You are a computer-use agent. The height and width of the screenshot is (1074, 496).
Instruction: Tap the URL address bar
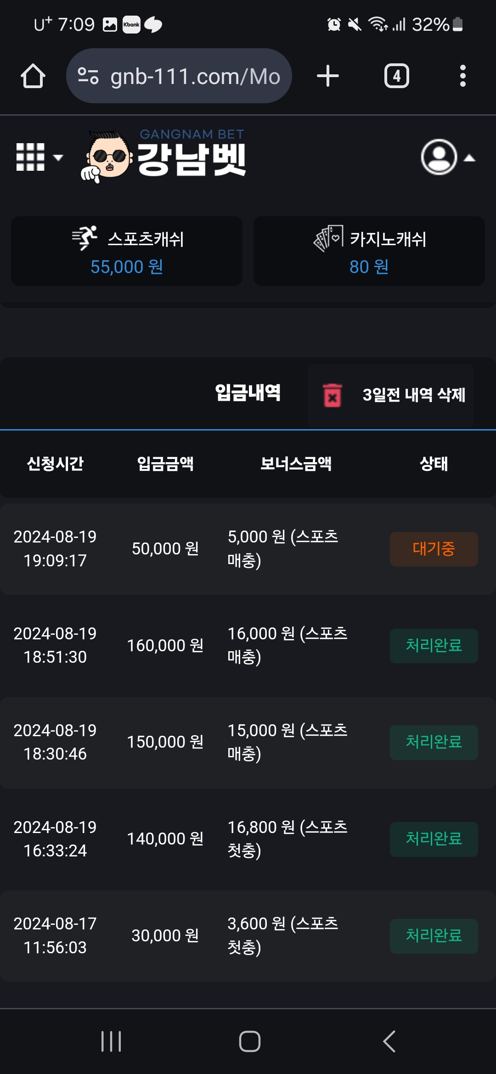tap(195, 76)
